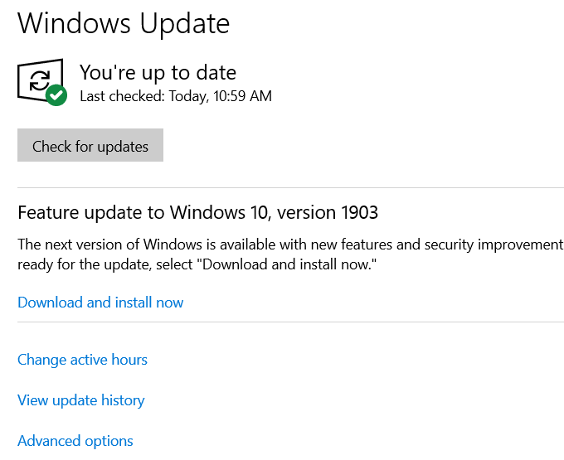This screenshot has width=564, height=460.
Task: Go to Advanced options
Action: click(x=75, y=441)
